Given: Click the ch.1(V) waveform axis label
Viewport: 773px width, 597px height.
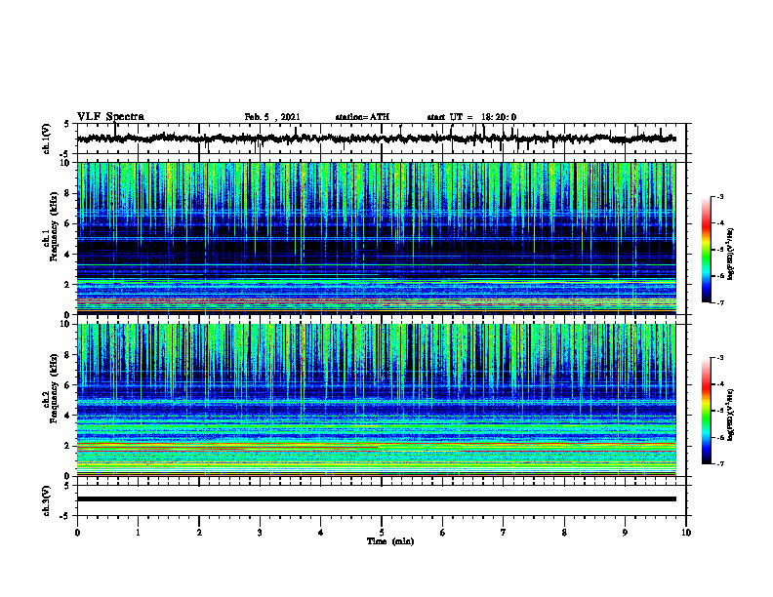Looking at the screenshot, I should point(47,139).
